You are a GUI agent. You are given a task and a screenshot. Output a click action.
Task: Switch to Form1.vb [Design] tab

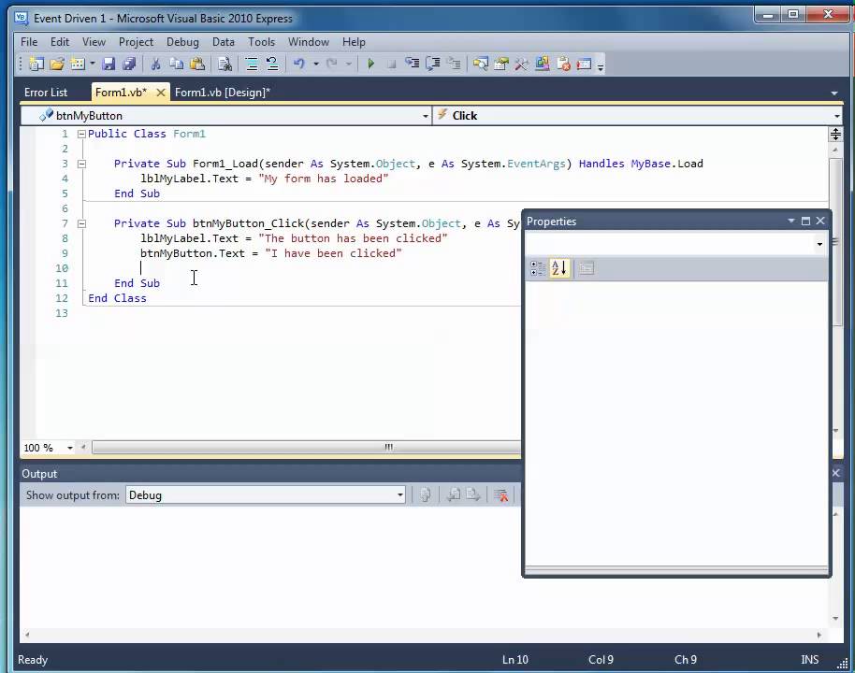223,93
